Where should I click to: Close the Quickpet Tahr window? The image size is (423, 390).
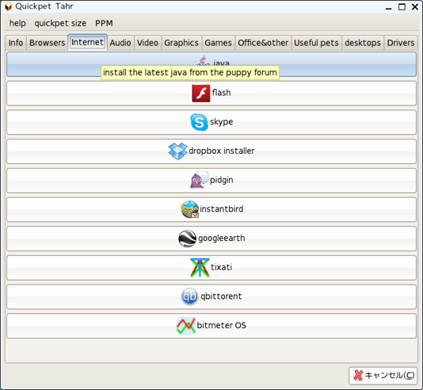click(x=415, y=7)
